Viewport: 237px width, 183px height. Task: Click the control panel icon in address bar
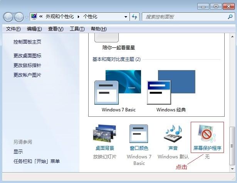coord(34,17)
